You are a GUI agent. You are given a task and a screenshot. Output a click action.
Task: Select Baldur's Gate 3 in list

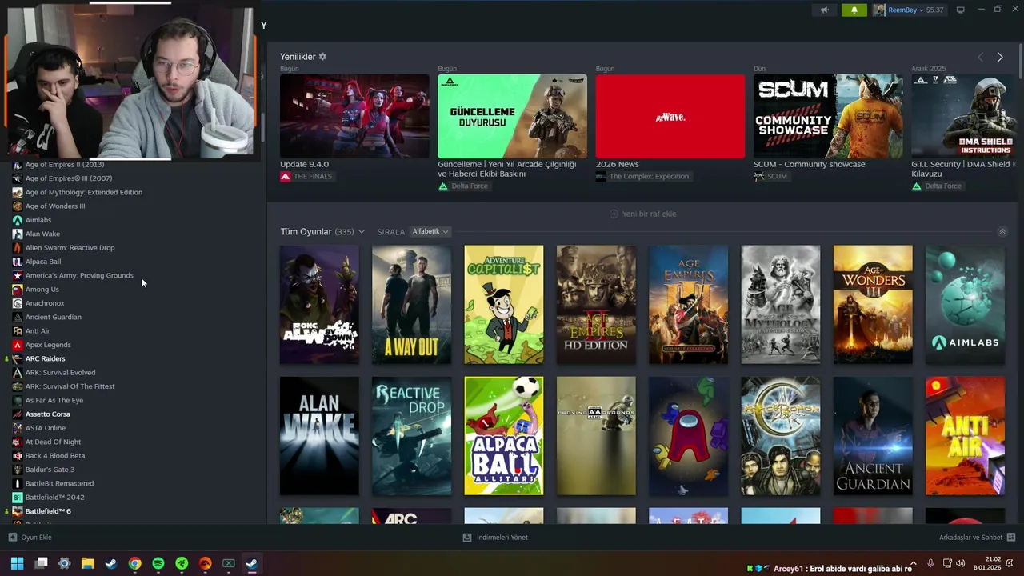[50, 470]
